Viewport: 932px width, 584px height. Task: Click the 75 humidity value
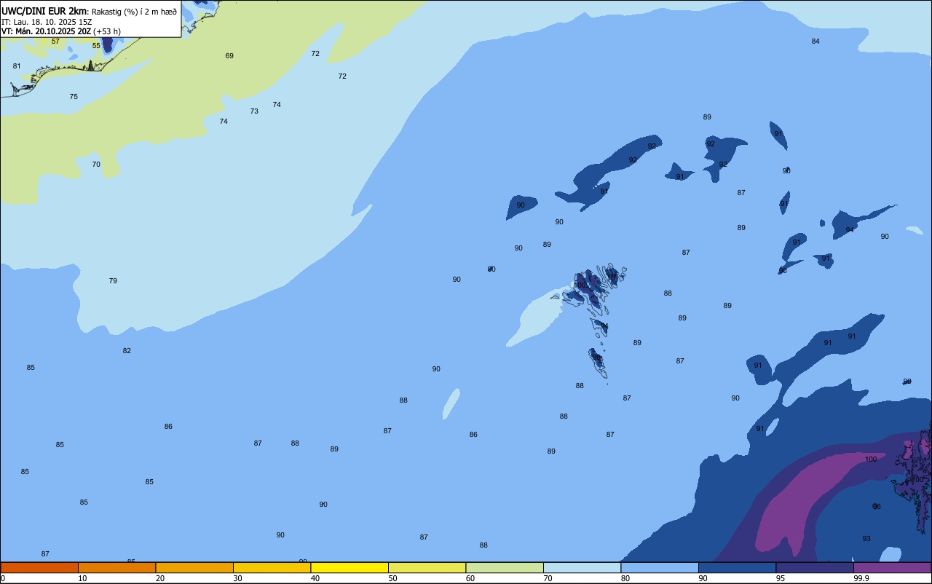tap(74, 97)
